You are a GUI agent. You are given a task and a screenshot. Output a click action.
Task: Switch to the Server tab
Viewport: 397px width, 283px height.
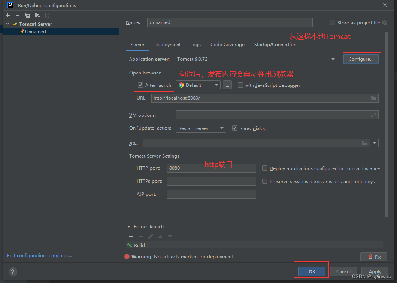pyautogui.click(x=137, y=45)
